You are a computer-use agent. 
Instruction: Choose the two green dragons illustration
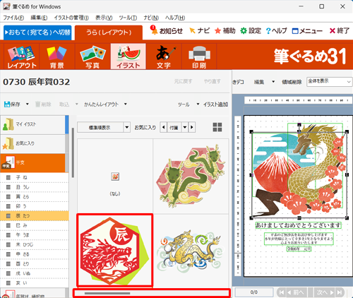(191, 177)
